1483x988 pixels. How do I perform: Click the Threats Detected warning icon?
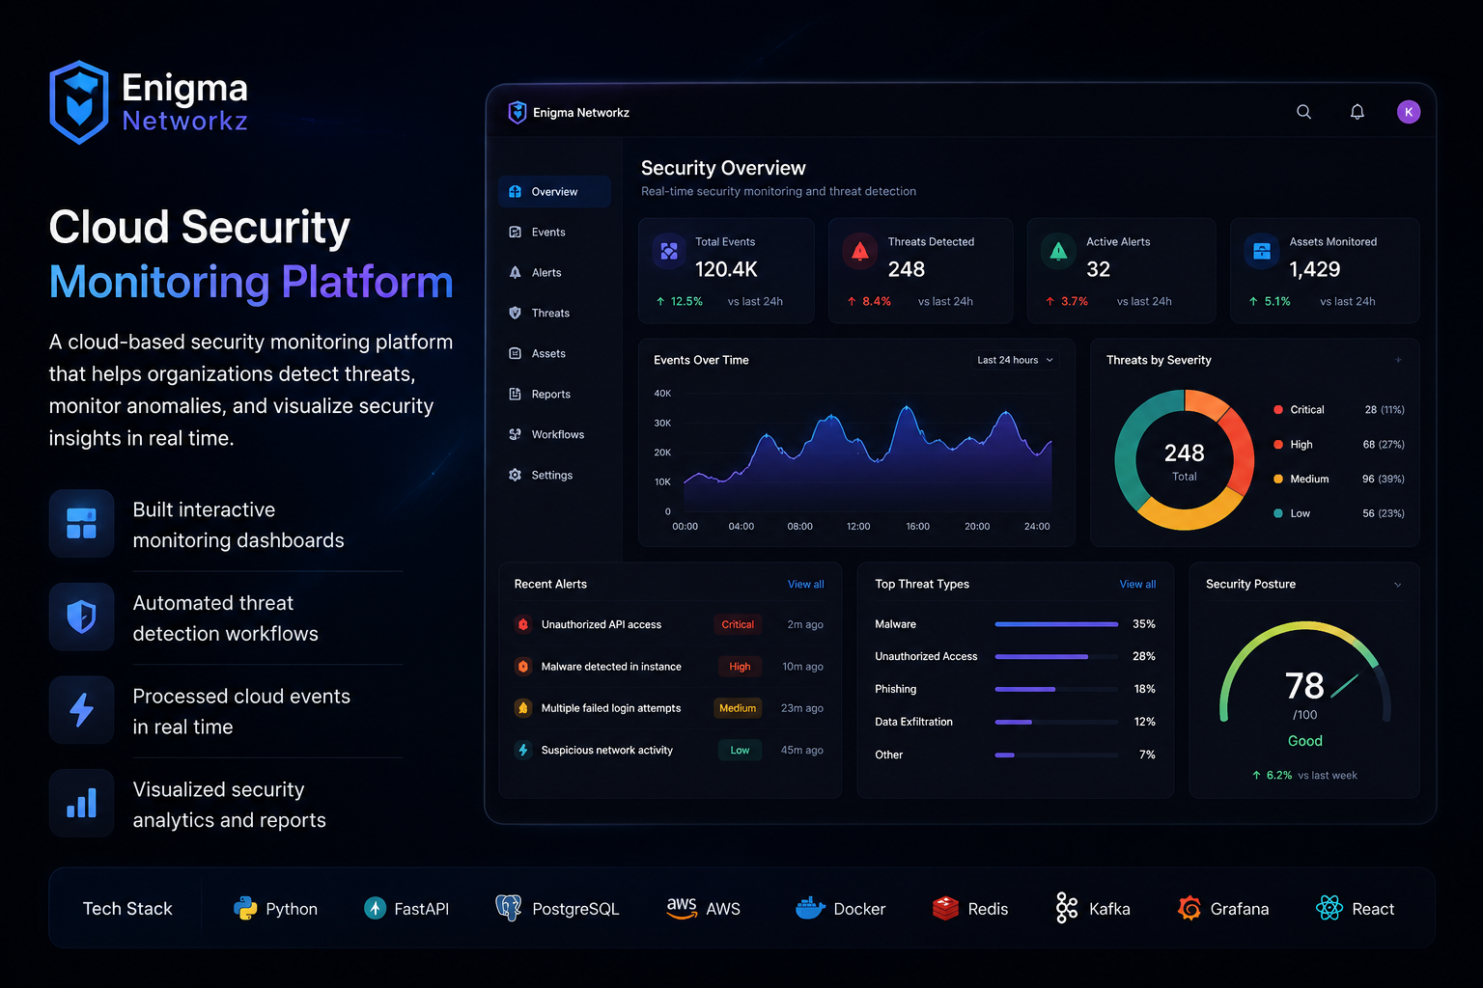pyautogui.click(x=859, y=252)
